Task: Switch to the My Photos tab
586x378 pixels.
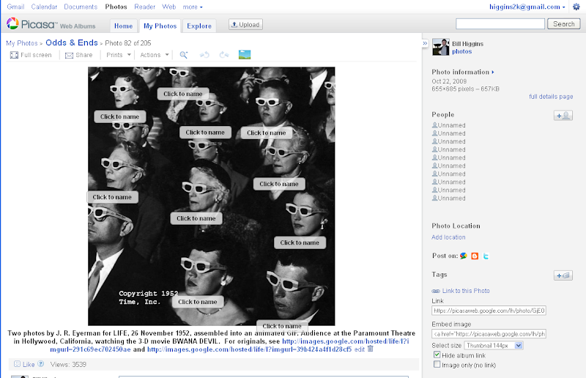Action: (160, 26)
